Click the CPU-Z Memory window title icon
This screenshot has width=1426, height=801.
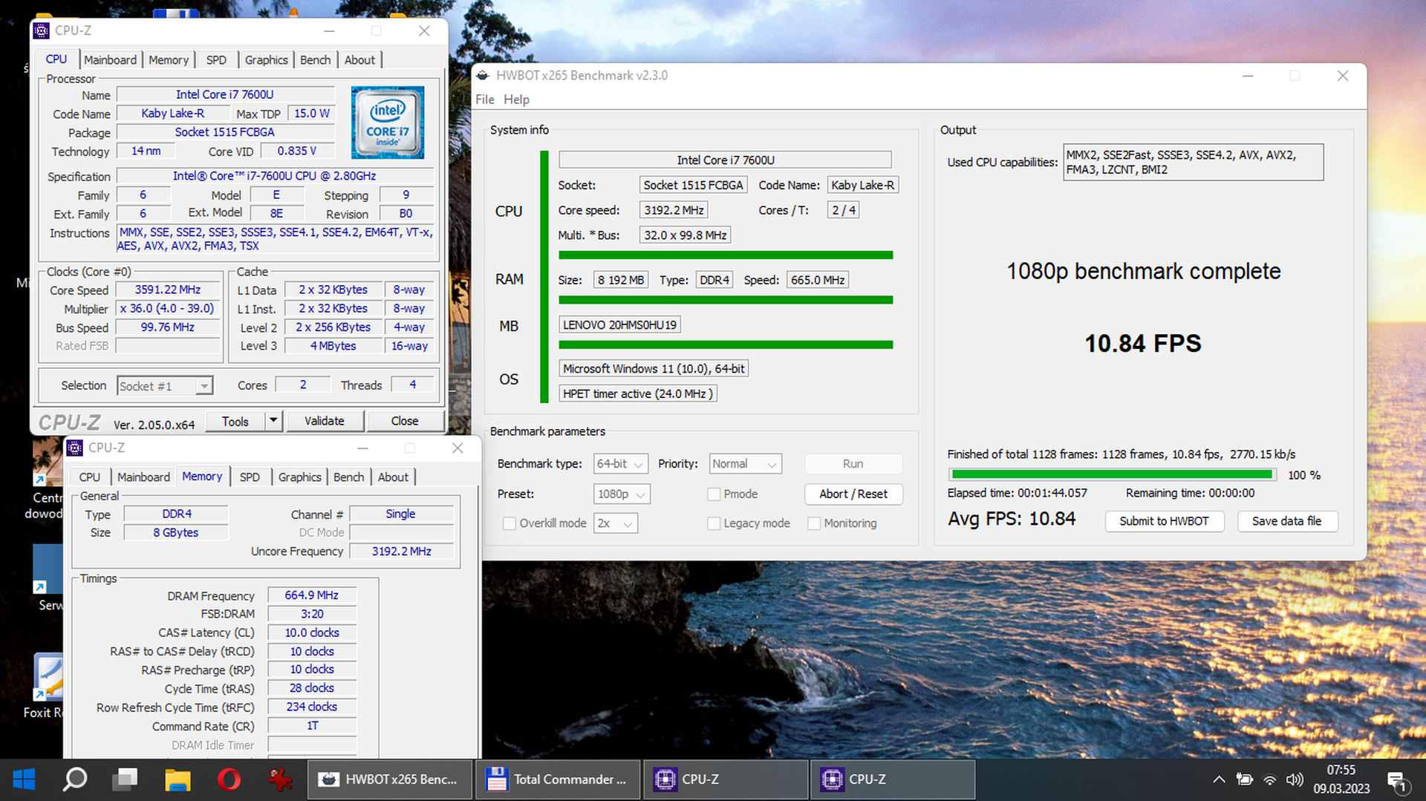(75, 448)
